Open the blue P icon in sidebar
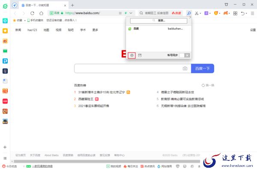This screenshot has height=169, width=257. (5, 61)
